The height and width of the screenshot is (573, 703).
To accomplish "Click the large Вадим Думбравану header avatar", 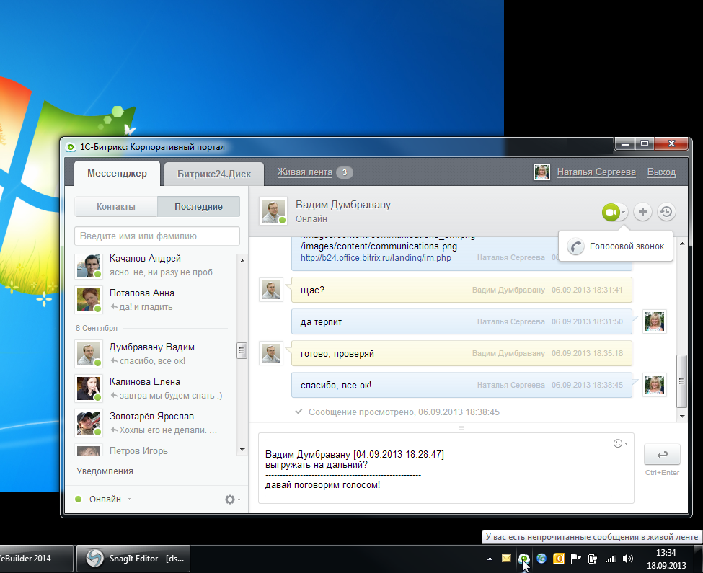I will [273, 210].
